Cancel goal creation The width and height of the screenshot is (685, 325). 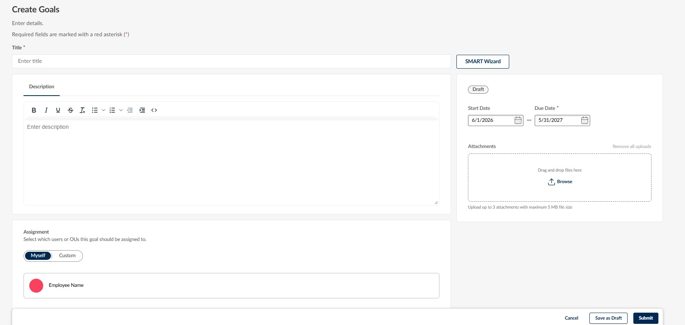pos(571,318)
